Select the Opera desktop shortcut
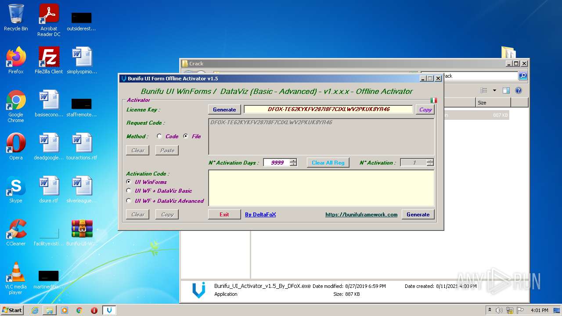 click(16, 147)
